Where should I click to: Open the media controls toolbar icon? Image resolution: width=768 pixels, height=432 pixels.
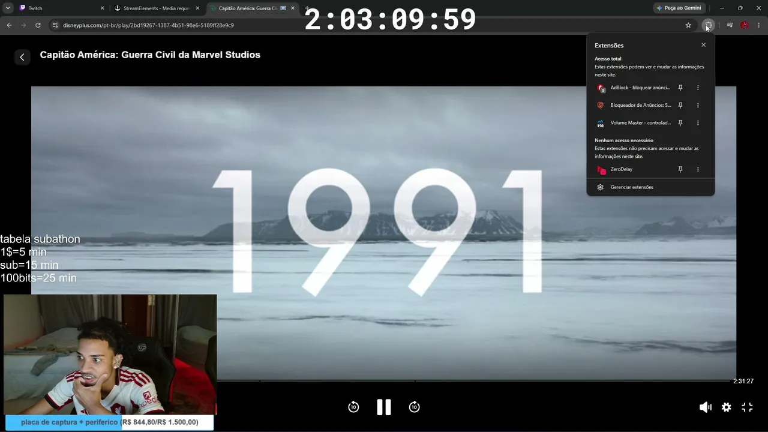pyautogui.click(x=730, y=25)
